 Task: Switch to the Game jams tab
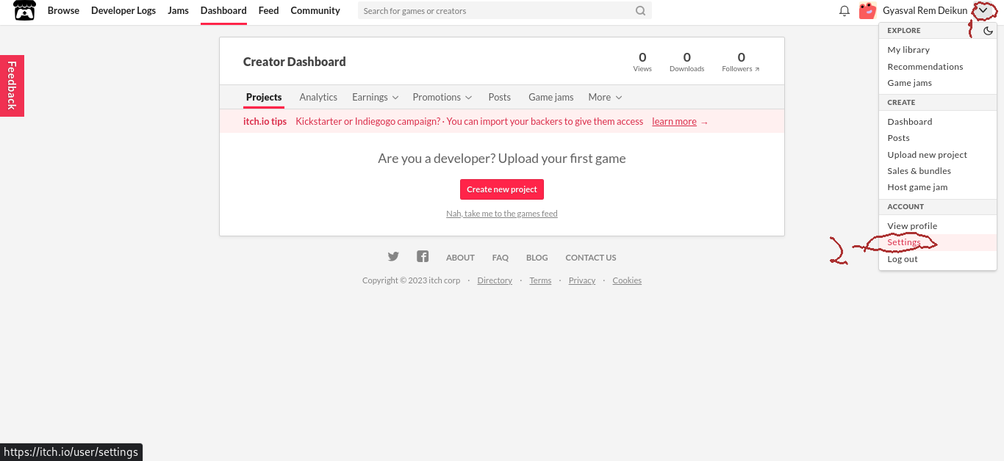[551, 97]
